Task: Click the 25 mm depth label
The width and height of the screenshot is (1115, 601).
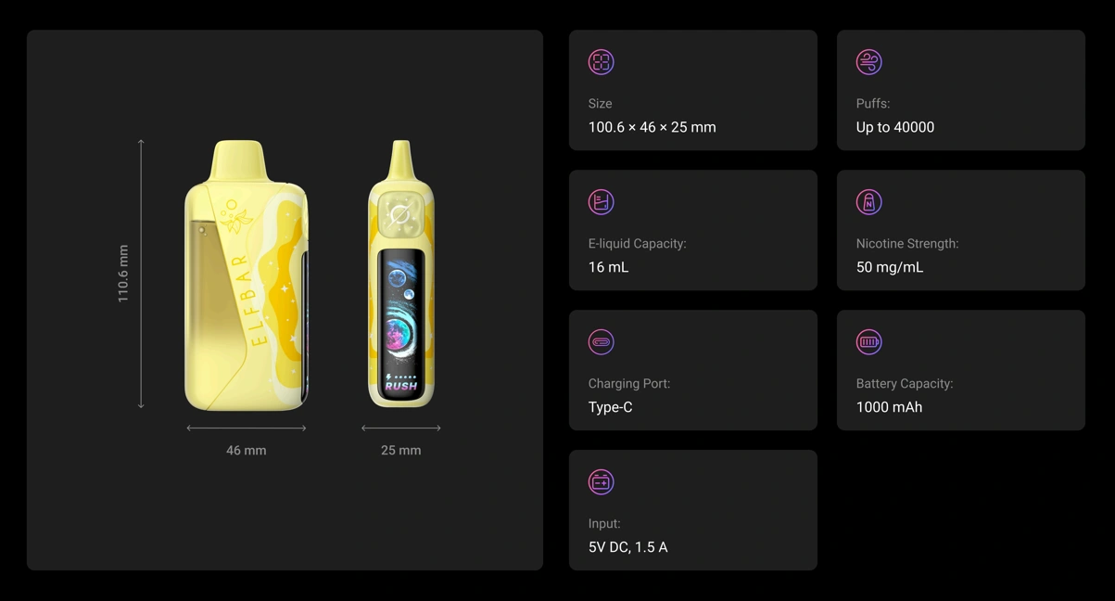Action: click(401, 450)
